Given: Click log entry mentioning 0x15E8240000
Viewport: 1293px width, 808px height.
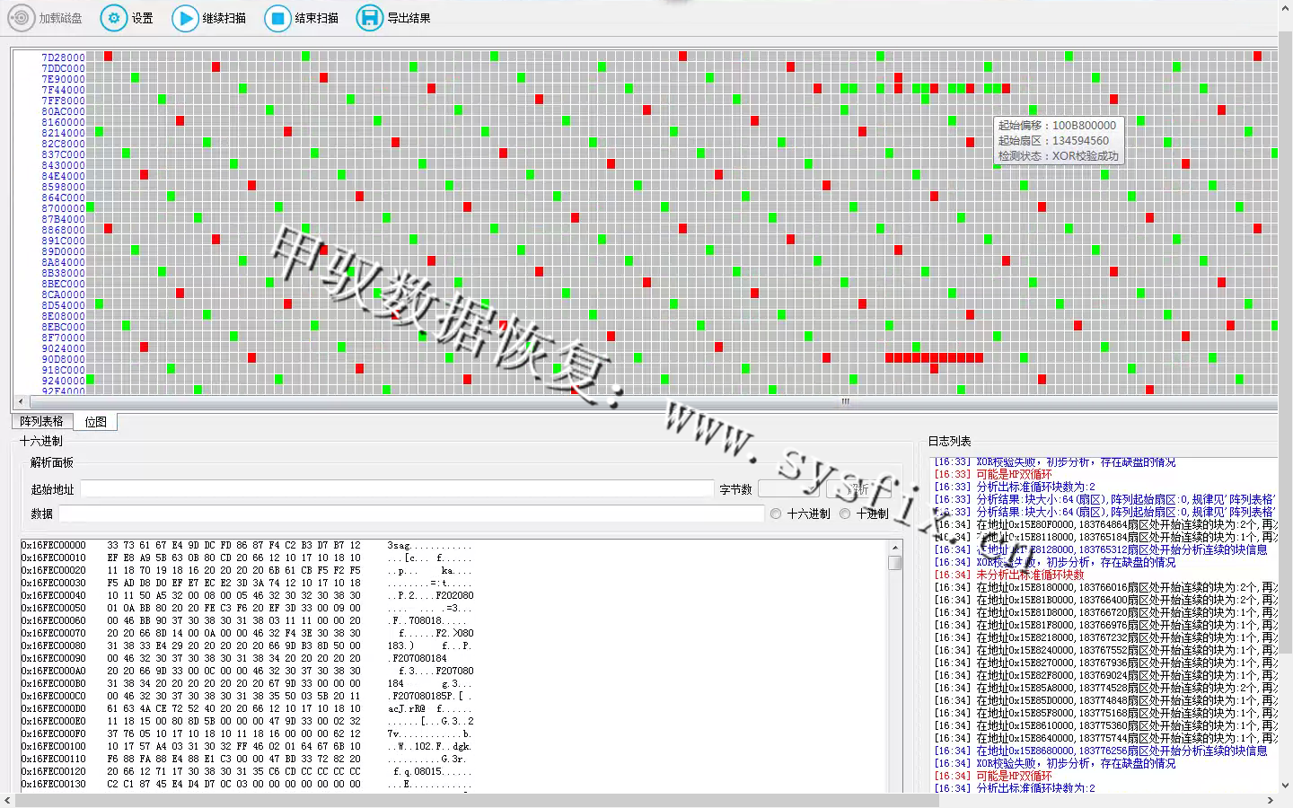Looking at the screenshot, I should 1105,650.
